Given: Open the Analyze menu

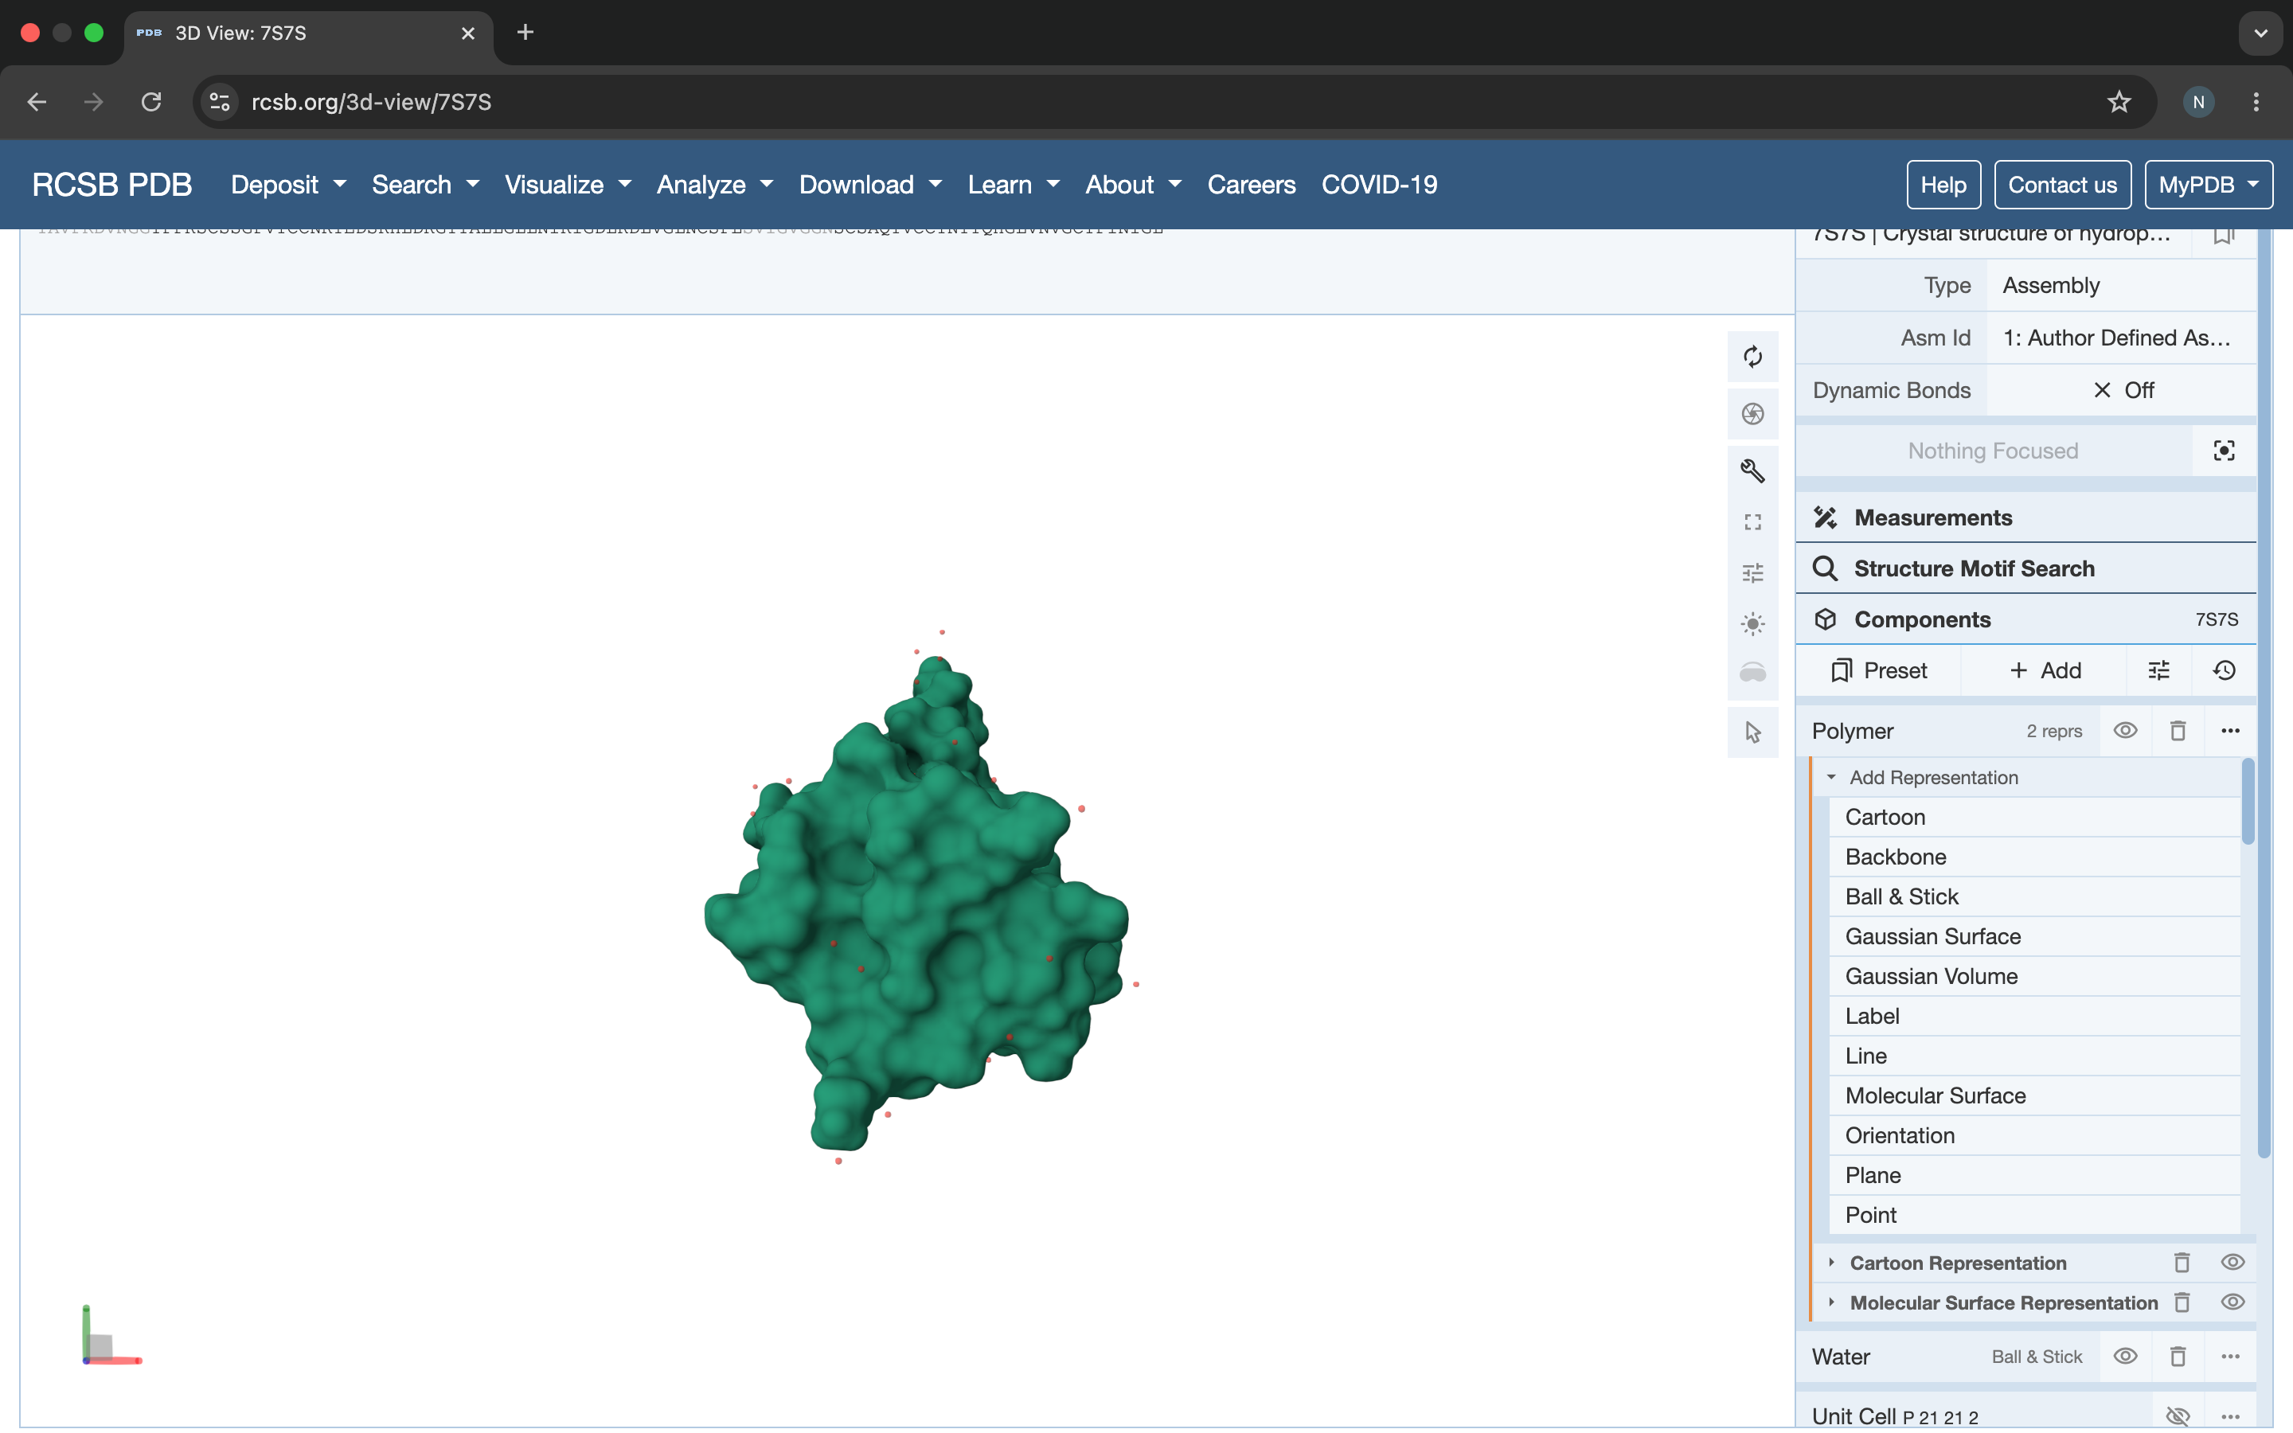Looking at the screenshot, I should [x=716, y=185].
